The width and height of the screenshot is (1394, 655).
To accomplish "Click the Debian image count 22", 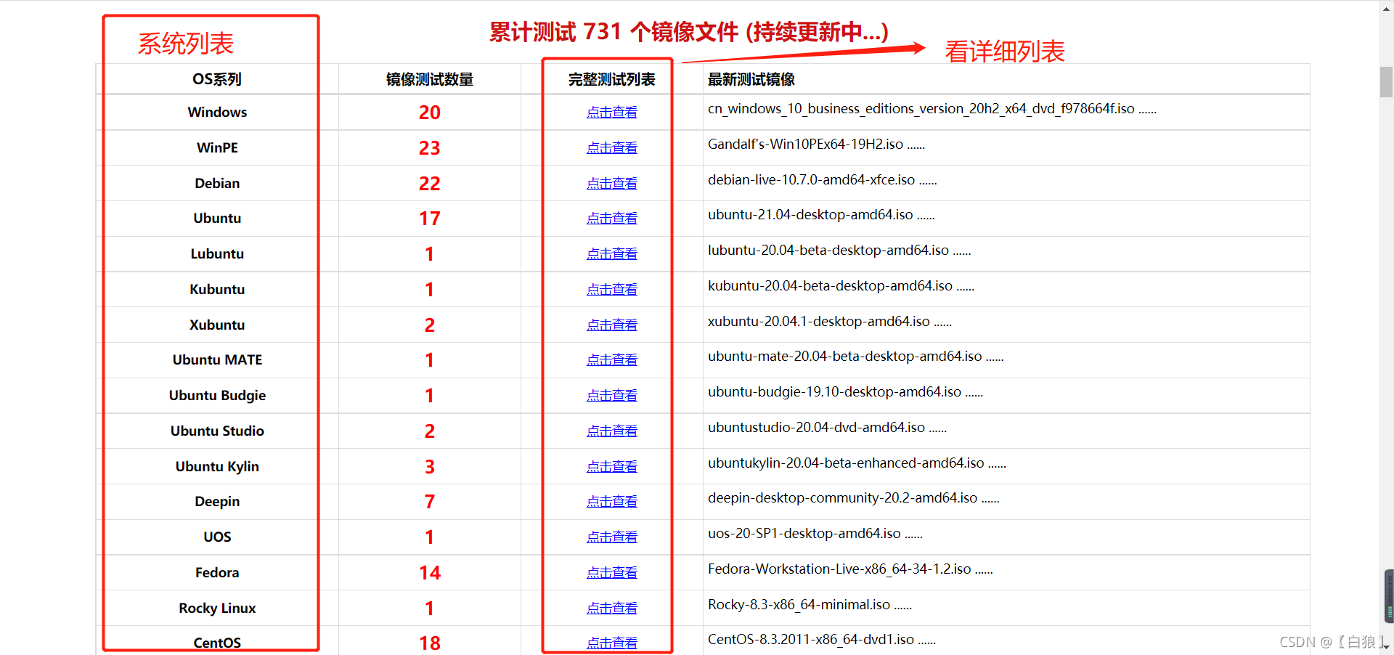I will tap(429, 184).
